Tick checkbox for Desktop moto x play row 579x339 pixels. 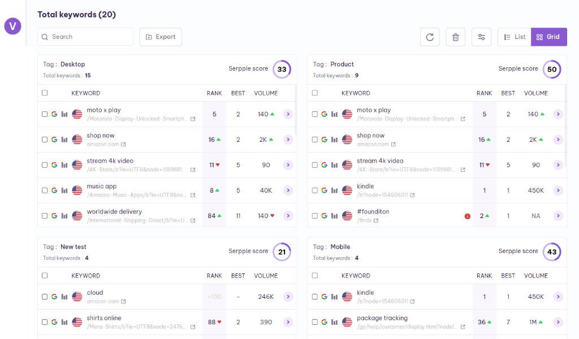click(x=45, y=114)
